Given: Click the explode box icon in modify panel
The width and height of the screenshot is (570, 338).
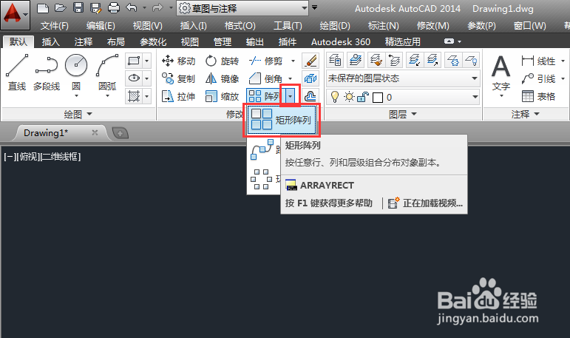Looking at the screenshot, I should pyautogui.click(x=311, y=78).
